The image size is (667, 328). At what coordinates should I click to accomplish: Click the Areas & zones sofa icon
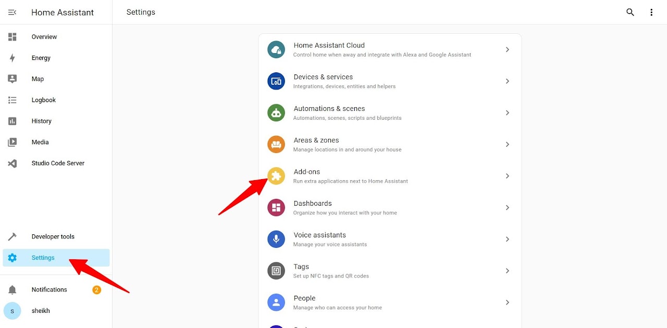pyautogui.click(x=276, y=144)
